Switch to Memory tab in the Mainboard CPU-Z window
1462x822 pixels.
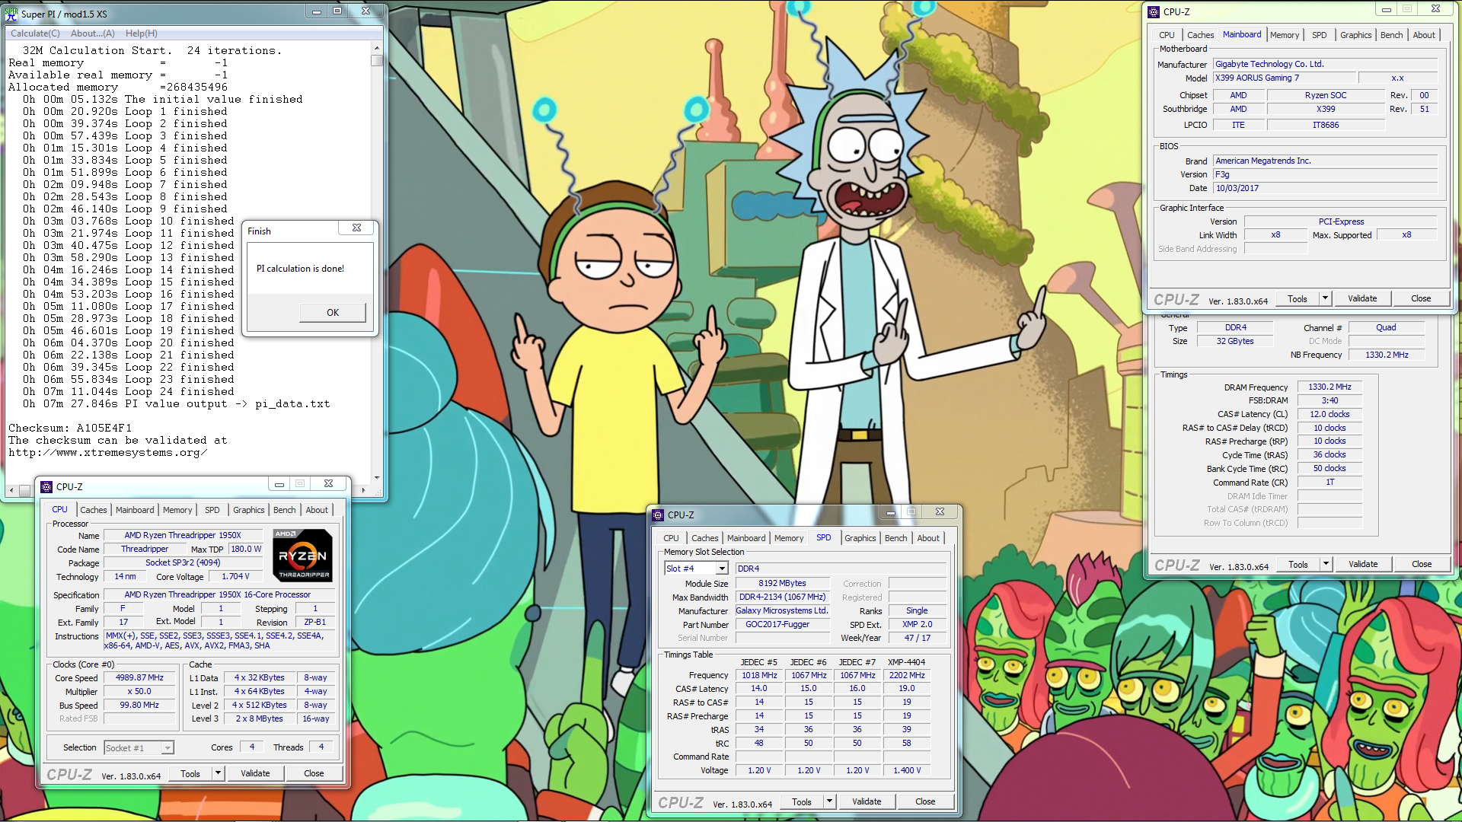[1285, 35]
